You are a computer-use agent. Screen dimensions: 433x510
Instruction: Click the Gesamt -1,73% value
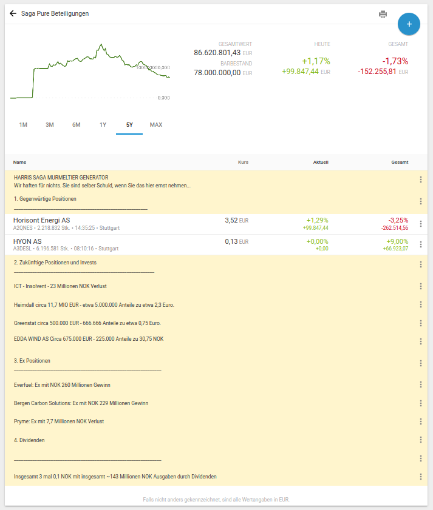point(395,61)
